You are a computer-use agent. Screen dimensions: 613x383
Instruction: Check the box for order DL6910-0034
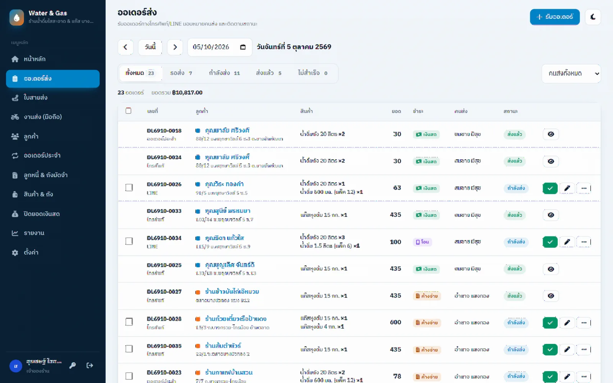point(129,241)
